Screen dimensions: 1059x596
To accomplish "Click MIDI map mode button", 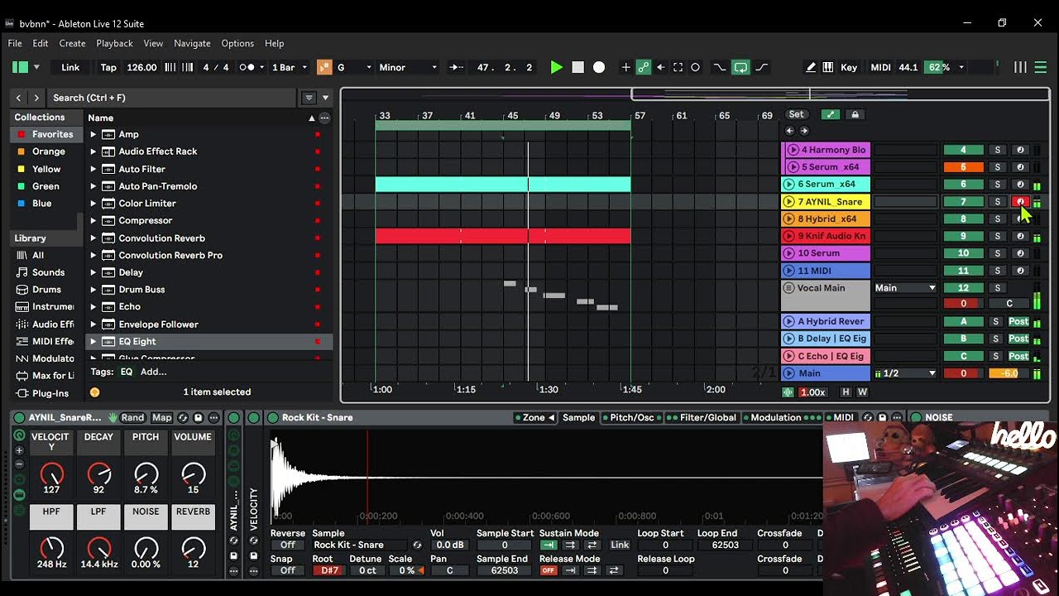I will click(x=880, y=67).
